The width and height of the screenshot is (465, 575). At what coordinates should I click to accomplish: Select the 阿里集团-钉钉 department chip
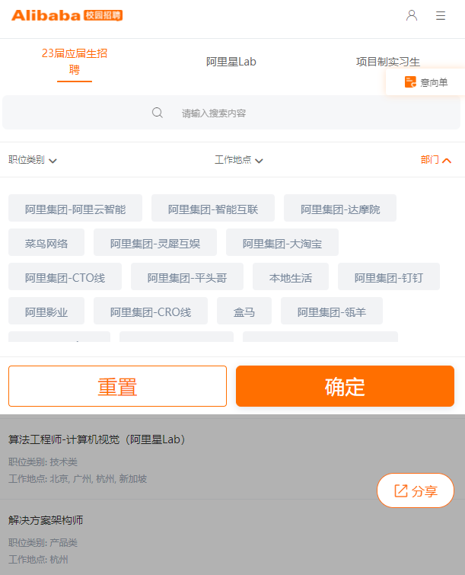388,276
